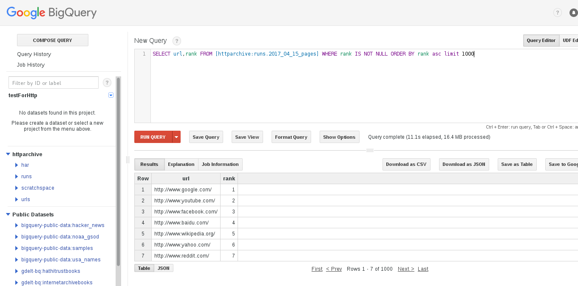The width and height of the screenshot is (578, 286).
Task: Open Query History
Action: coord(34,54)
